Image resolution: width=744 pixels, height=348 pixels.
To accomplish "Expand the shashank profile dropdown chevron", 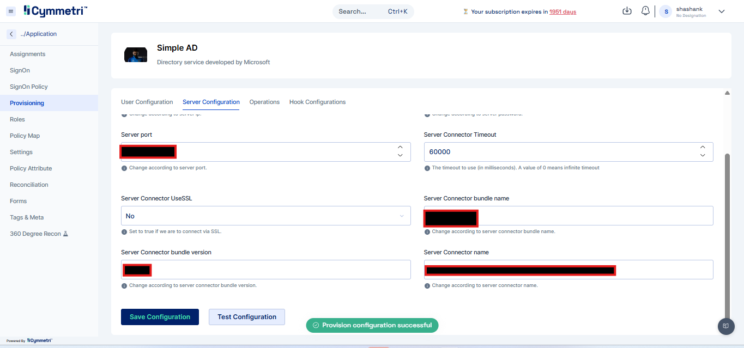I will click(722, 11).
